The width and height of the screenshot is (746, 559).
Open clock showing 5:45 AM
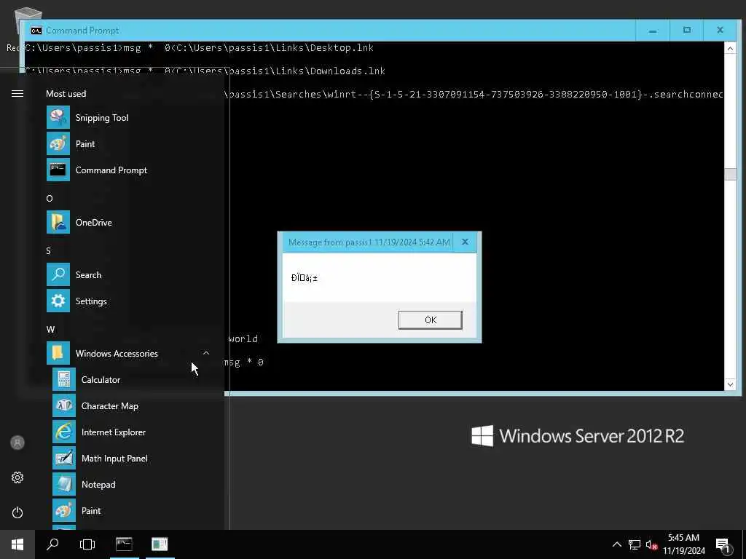(683, 544)
